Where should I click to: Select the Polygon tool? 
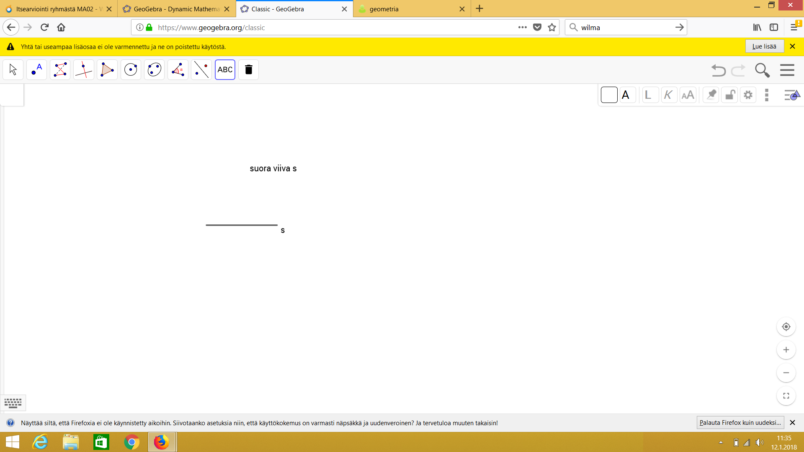[107, 69]
